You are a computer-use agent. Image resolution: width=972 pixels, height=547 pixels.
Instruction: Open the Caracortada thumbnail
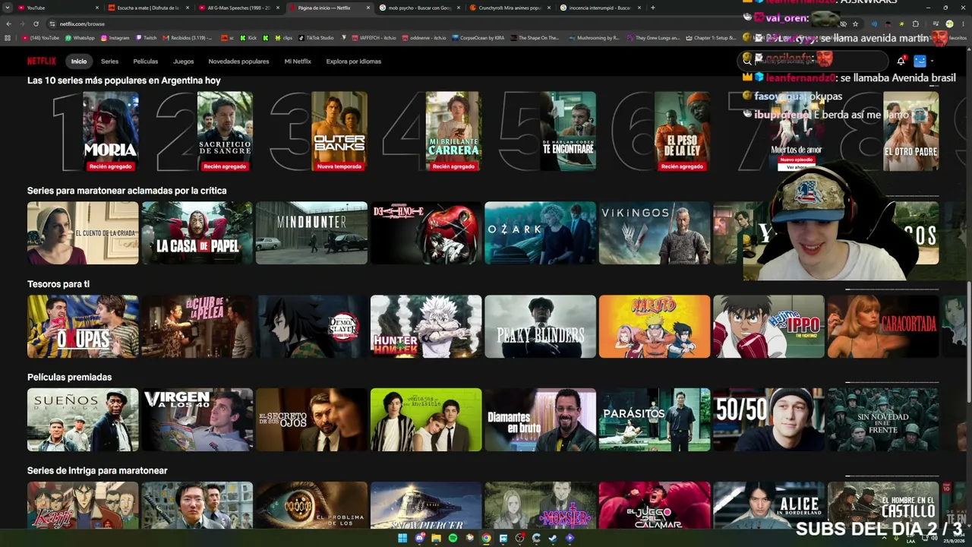(x=882, y=327)
